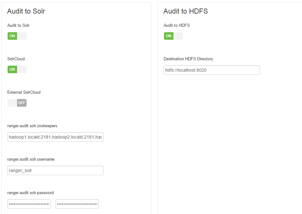Viewport: 302px width, 214px height.
Task: Select the ranger.audit.solr.zookeepers label
Action: (x=32, y=126)
